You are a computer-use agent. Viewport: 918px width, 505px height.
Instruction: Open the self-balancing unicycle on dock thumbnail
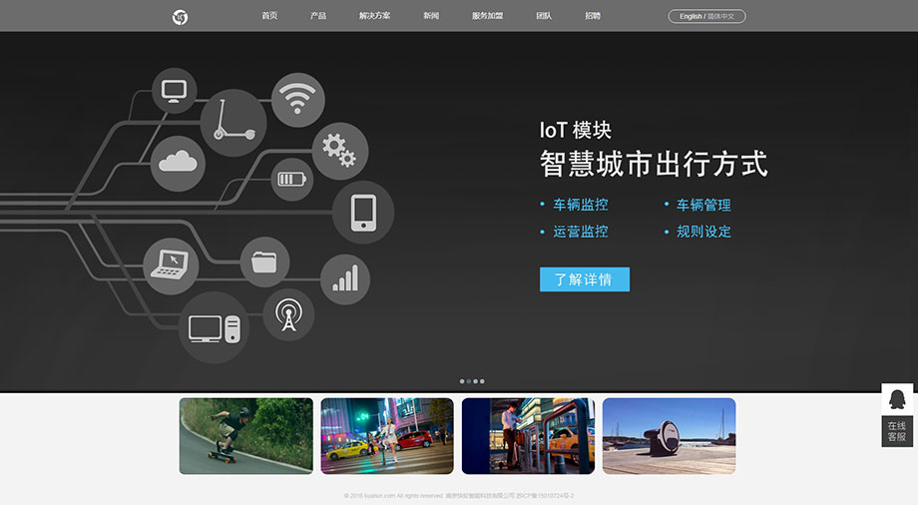(x=669, y=436)
